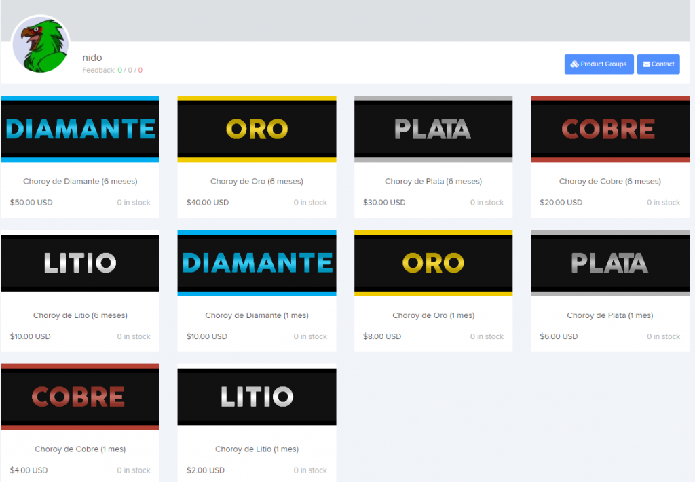This screenshot has height=482, width=695.
Task: Select Choroy de Litio (1 mes) title
Action: [x=257, y=449]
